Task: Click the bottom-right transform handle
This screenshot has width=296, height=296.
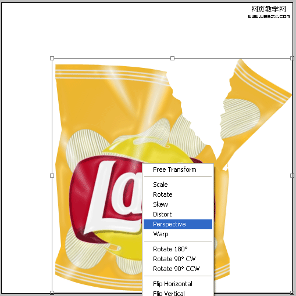Action: (292, 293)
